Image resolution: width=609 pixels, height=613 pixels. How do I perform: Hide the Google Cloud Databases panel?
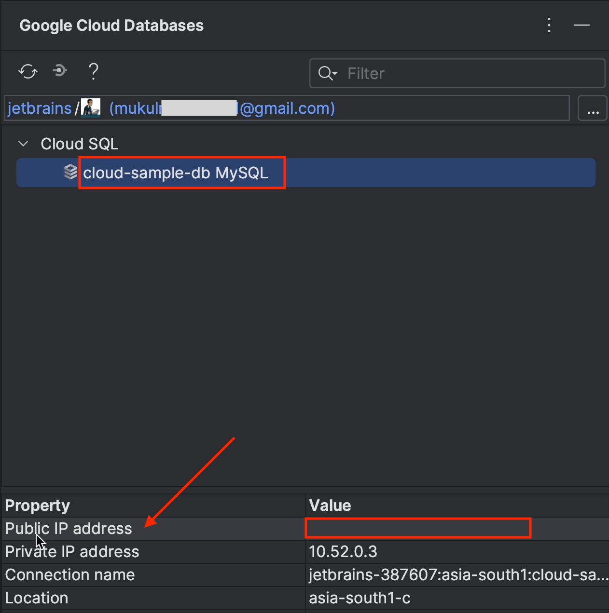click(581, 25)
